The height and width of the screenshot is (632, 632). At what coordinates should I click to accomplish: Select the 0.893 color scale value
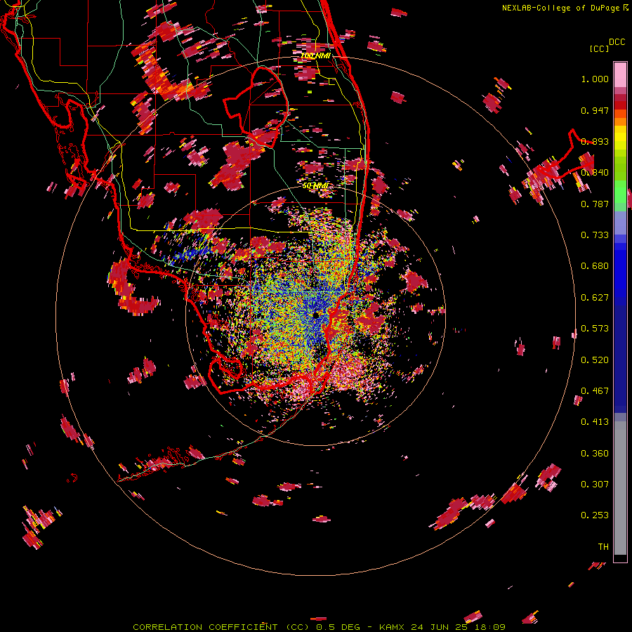point(595,141)
